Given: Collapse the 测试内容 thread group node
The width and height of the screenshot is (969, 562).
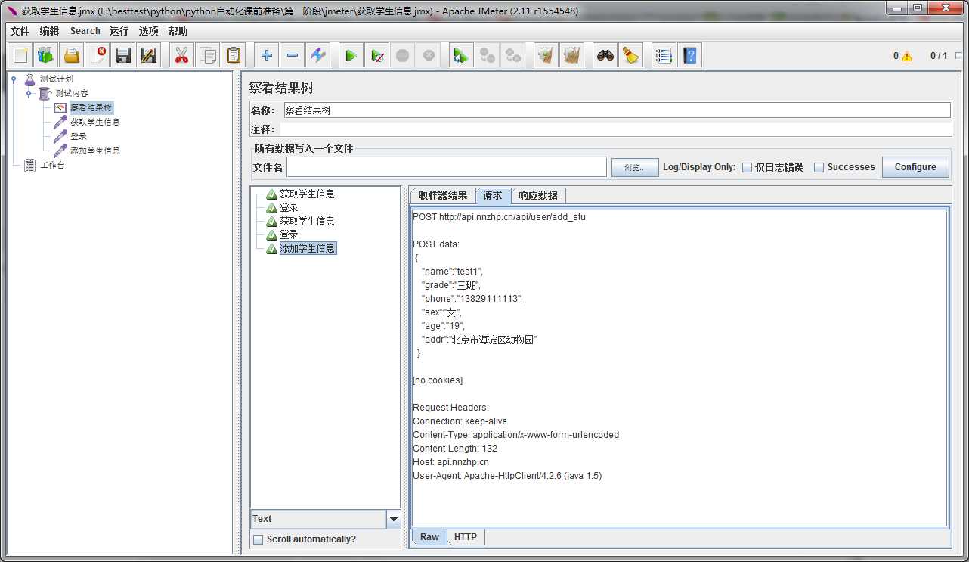Looking at the screenshot, I should pos(29,94).
